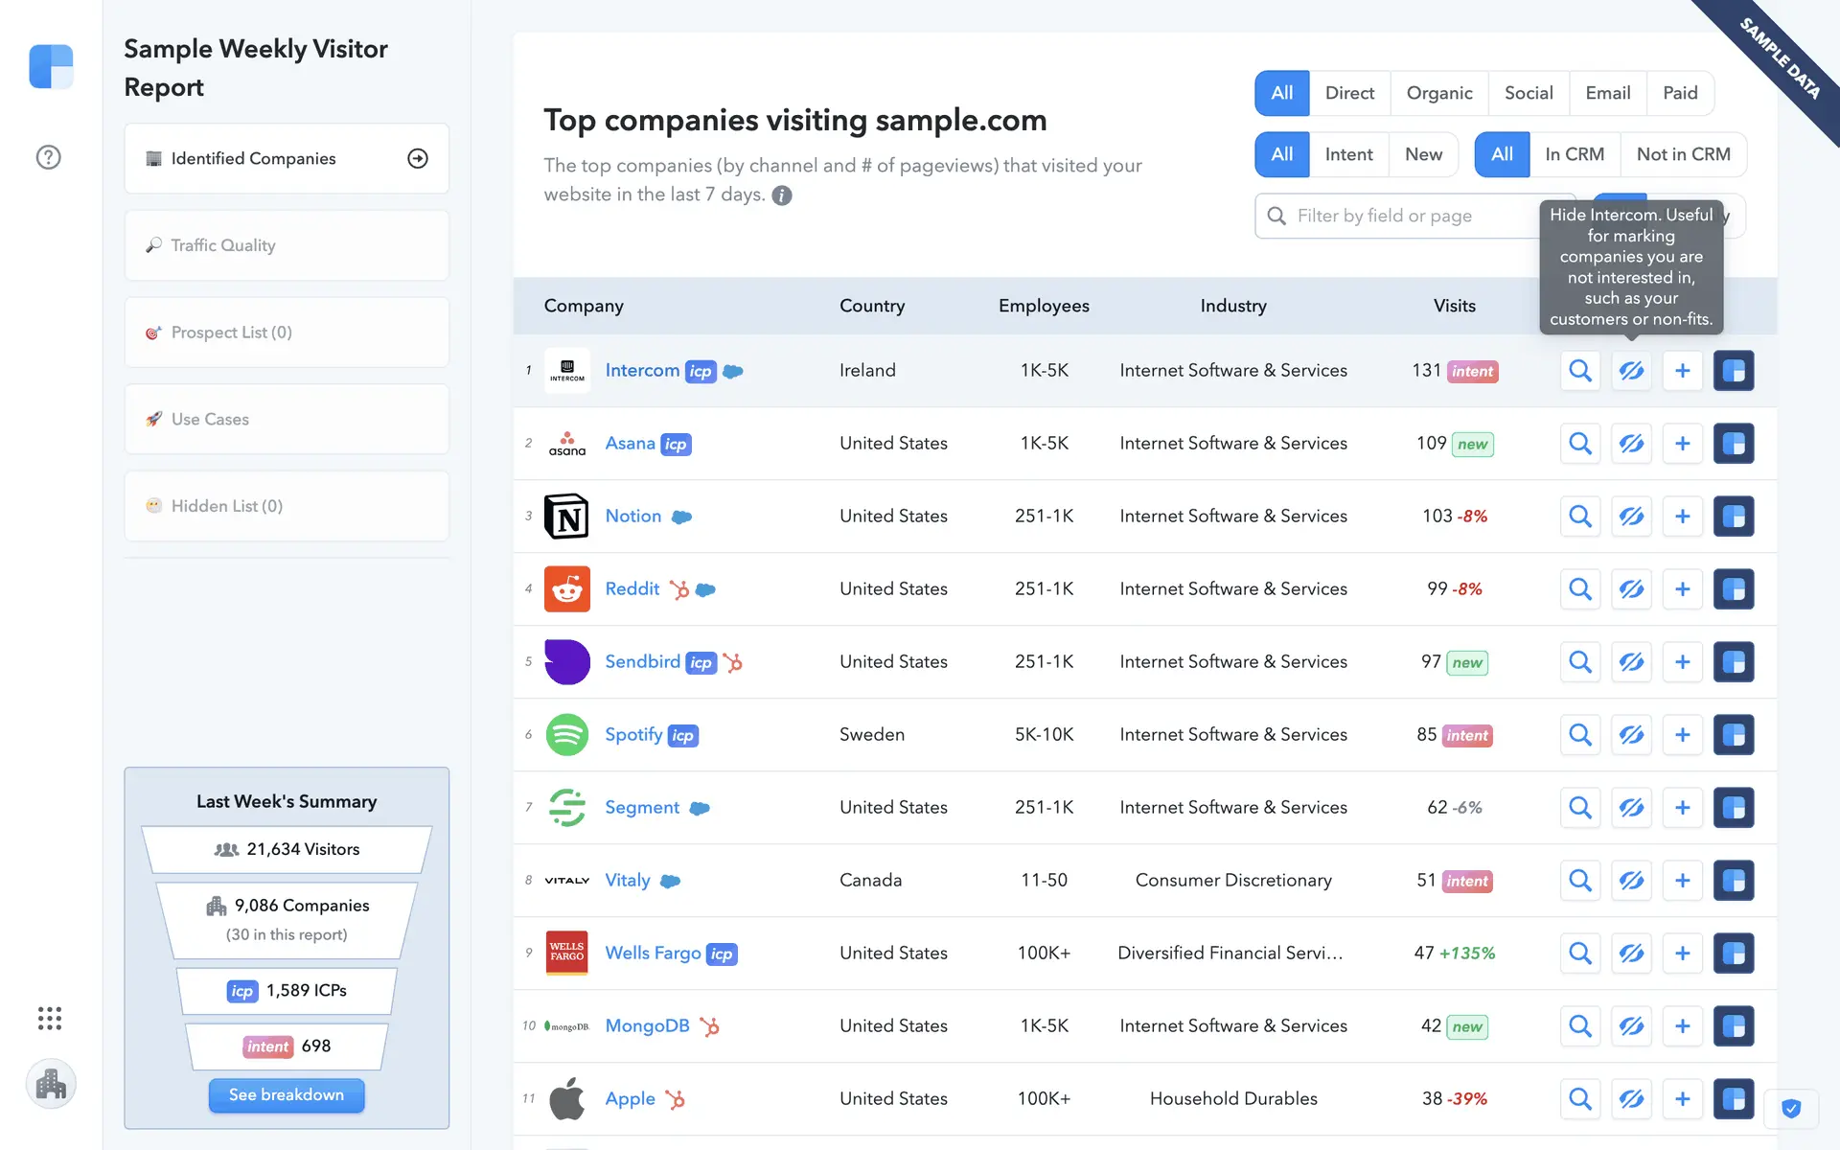Switch to the Not in CRM filter
1840x1150 pixels.
point(1683,154)
